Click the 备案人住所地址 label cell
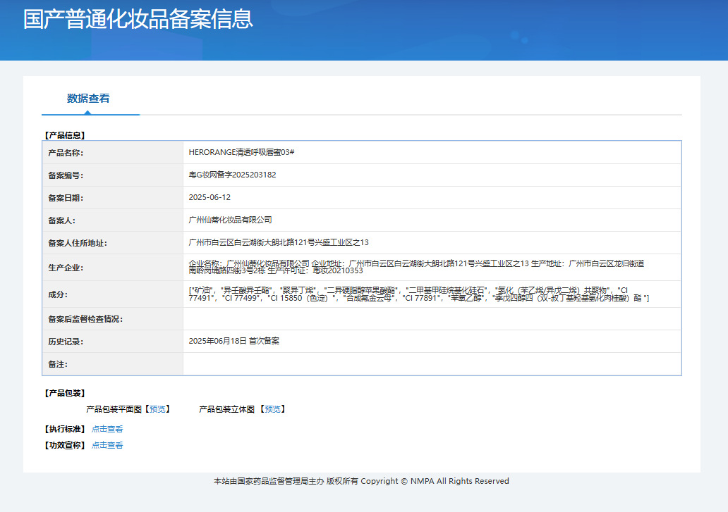The height and width of the screenshot is (512, 728). 112,243
